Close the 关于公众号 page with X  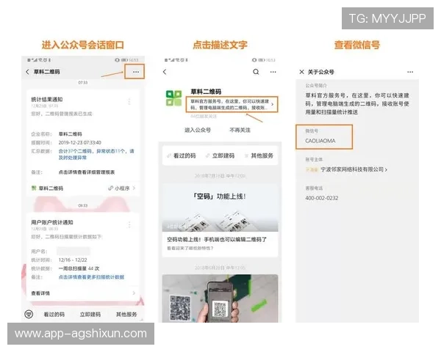(x=301, y=72)
